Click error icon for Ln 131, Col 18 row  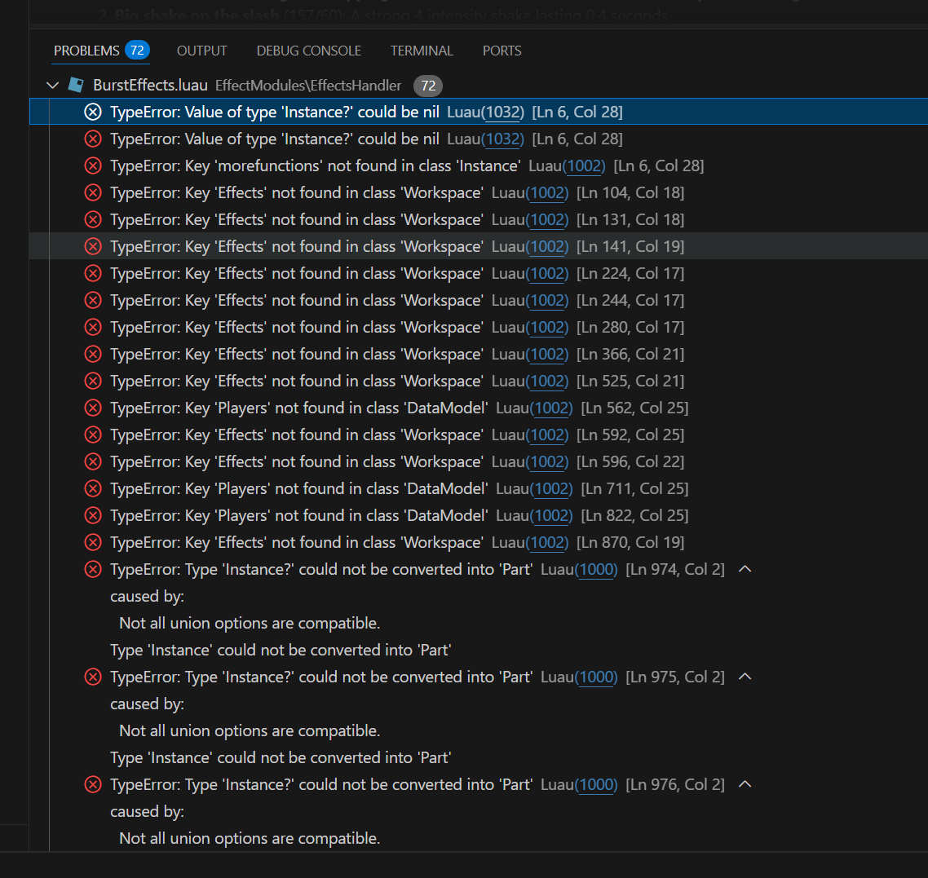pyautogui.click(x=93, y=219)
